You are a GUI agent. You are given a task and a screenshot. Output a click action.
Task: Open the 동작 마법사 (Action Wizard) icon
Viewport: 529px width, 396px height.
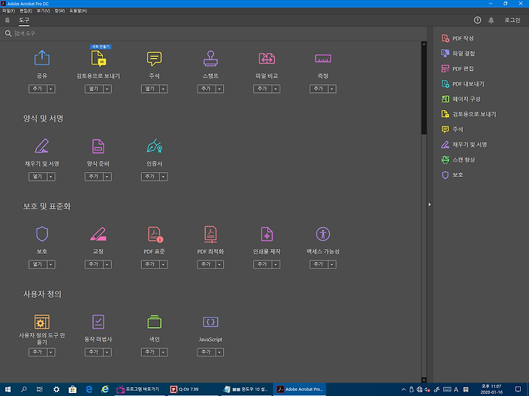pyautogui.click(x=98, y=322)
